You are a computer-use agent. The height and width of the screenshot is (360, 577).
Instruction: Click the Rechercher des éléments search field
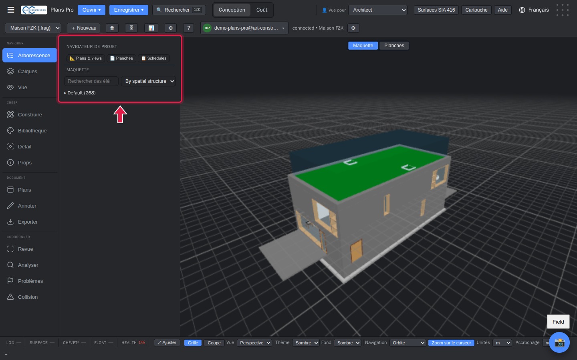(x=91, y=81)
